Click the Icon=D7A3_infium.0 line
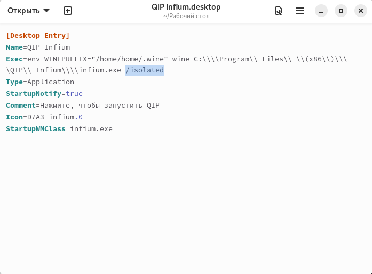This screenshot has height=274, width=372. pyautogui.click(x=44, y=117)
